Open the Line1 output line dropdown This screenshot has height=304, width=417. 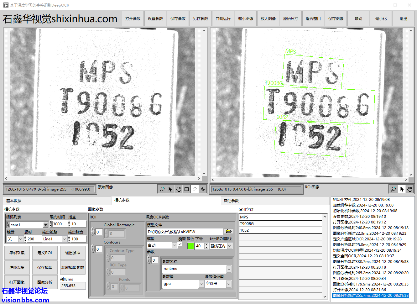(64, 239)
